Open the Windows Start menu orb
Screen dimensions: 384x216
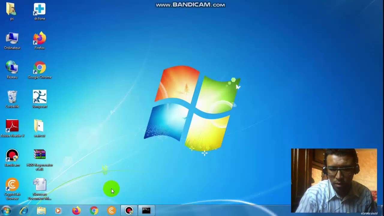click(x=6, y=211)
